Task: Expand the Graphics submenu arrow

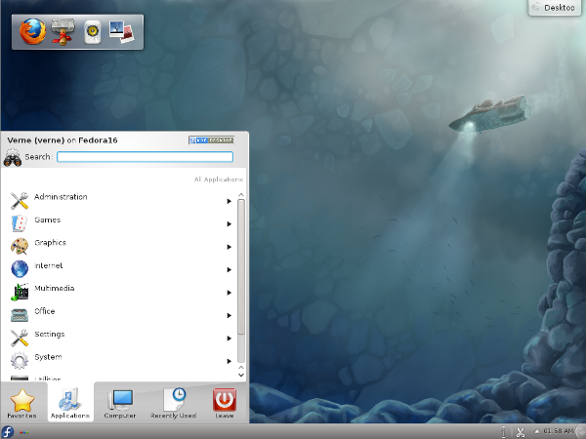Action: click(230, 247)
